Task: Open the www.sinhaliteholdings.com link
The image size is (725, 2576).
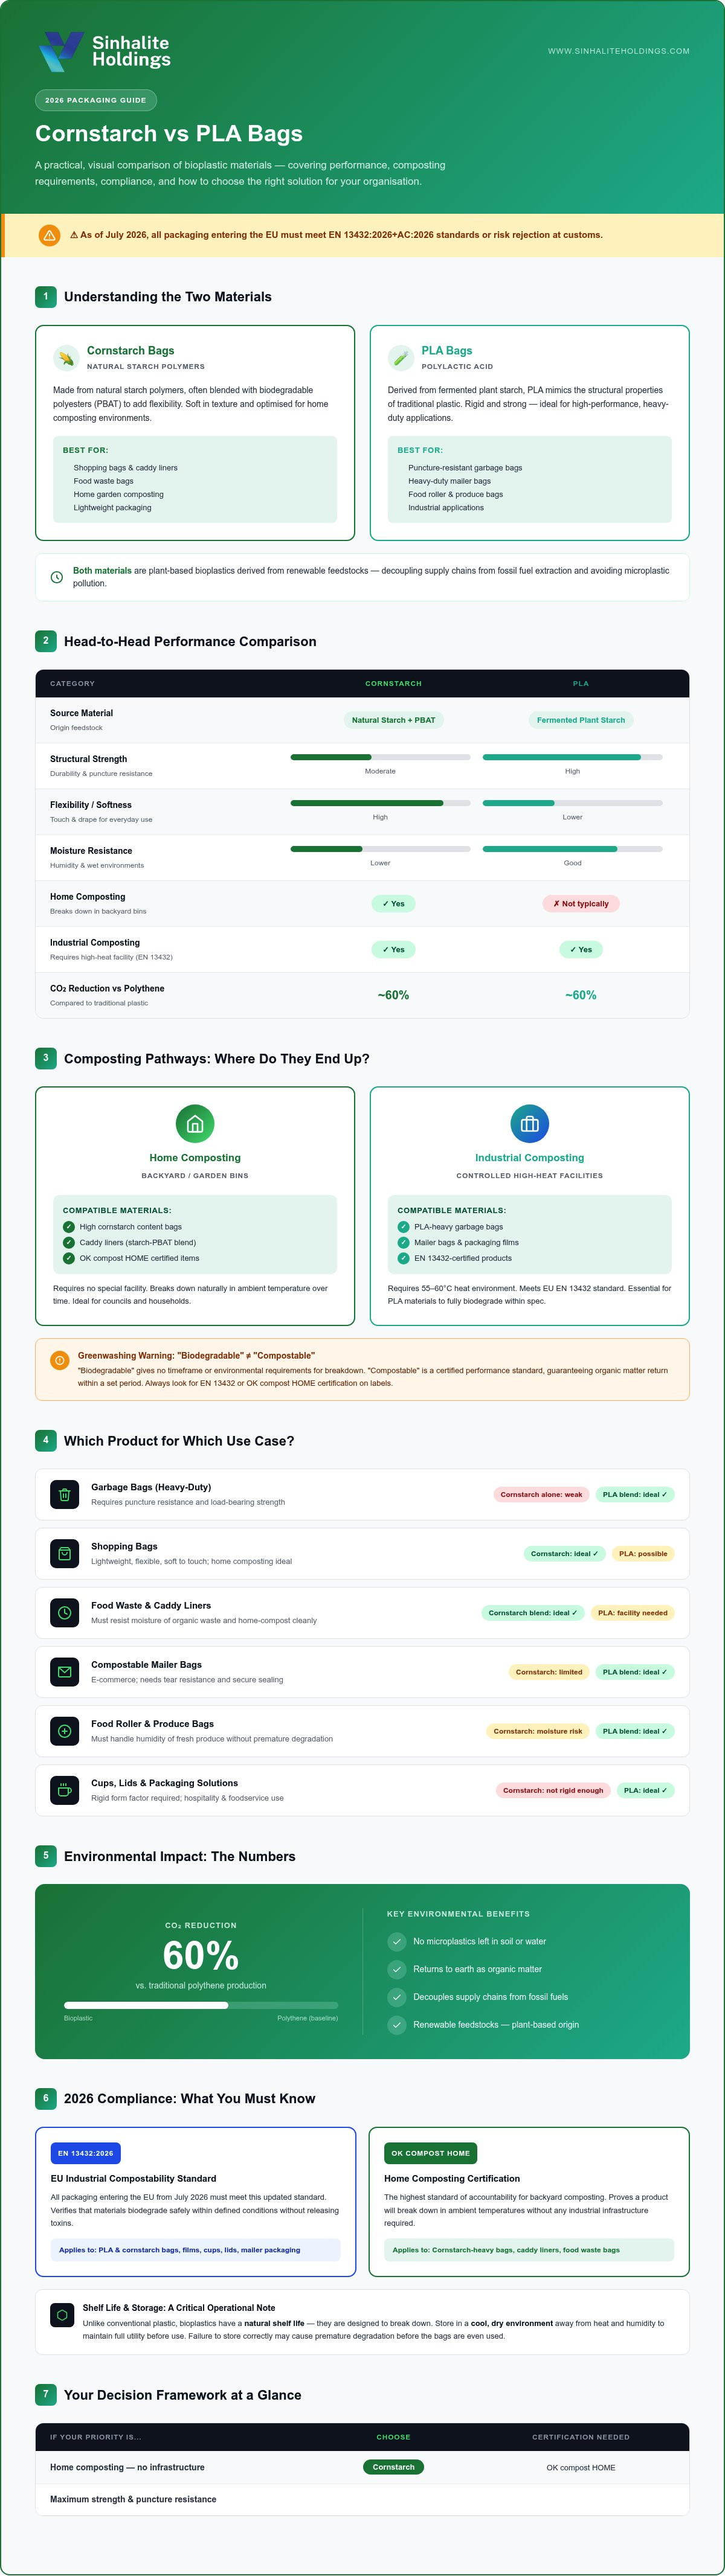Action: click(x=618, y=51)
